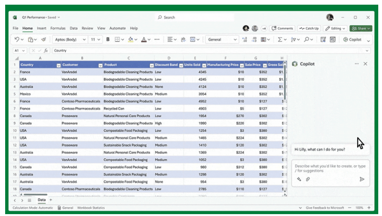
Task: Click the Copilot ribbon button
Action: (x=352, y=39)
